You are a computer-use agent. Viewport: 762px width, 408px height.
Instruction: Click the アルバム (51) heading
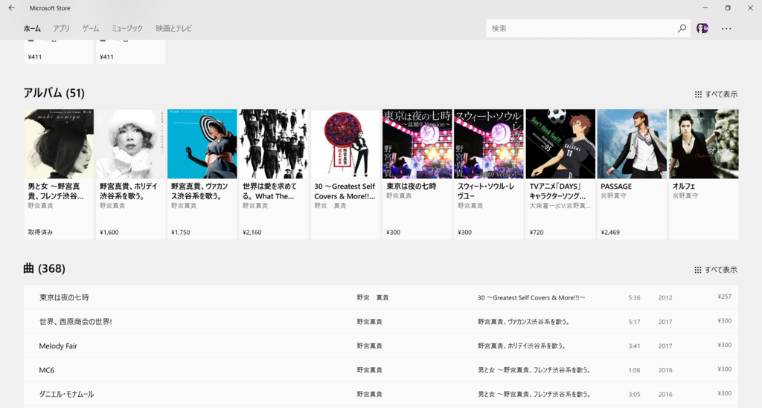click(54, 93)
